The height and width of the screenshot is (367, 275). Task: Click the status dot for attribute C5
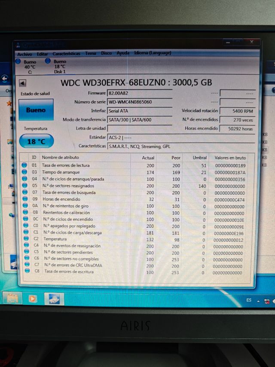click(27, 252)
